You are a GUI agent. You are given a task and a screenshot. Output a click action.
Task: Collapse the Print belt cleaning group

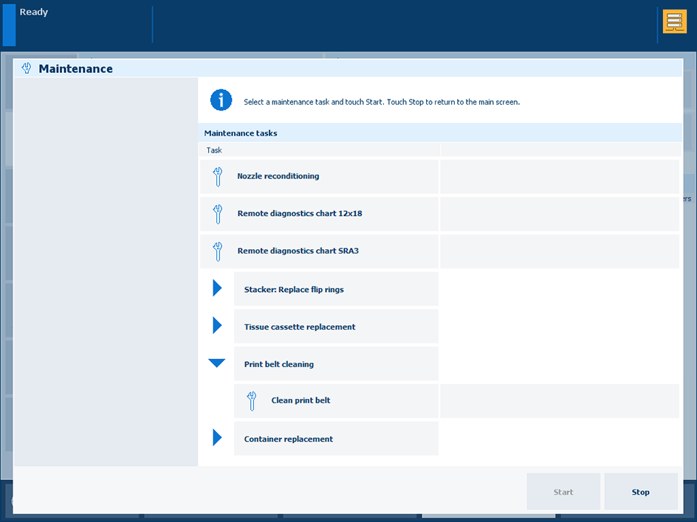(x=217, y=363)
